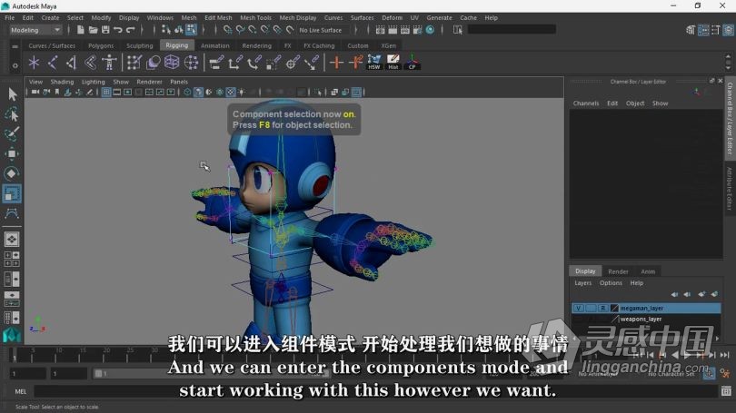Click the Create Locator icon on shelf
This screenshot has width=736, height=413.
(x=34, y=63)
